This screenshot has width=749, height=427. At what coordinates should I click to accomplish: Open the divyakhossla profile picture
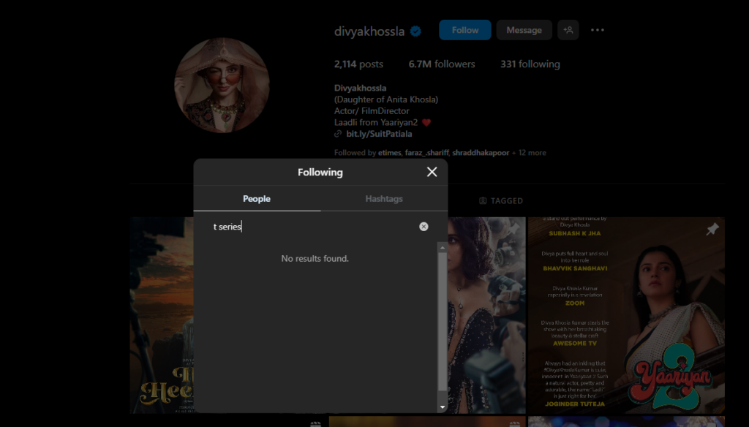click(x=222, y=86)
